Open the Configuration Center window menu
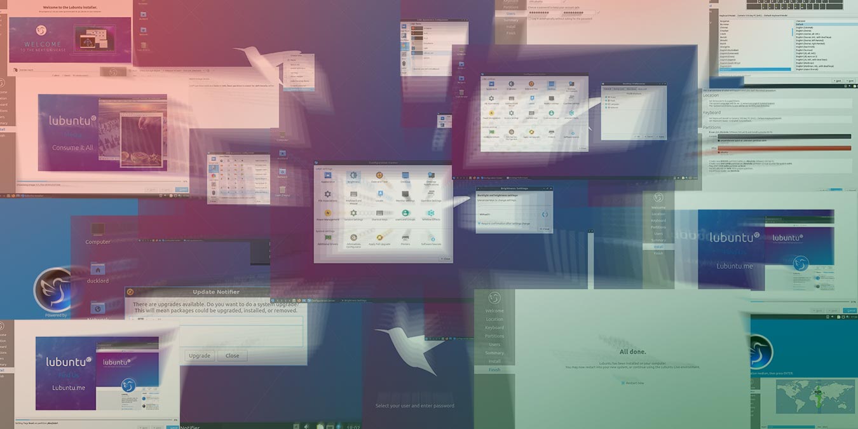 [317, 163]
